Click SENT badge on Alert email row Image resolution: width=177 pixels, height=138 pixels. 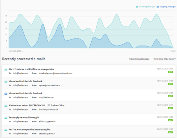point(170,72)
